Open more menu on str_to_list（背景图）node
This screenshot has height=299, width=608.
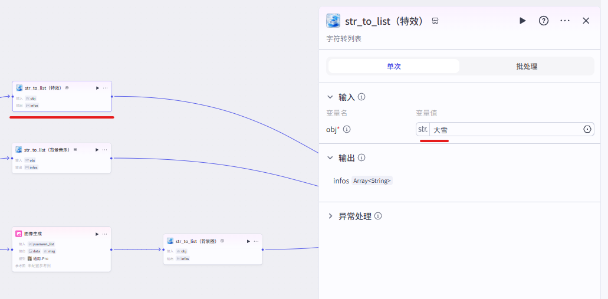(256, 241)
